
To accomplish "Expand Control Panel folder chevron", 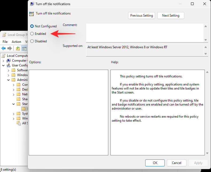I will [13, 85].
